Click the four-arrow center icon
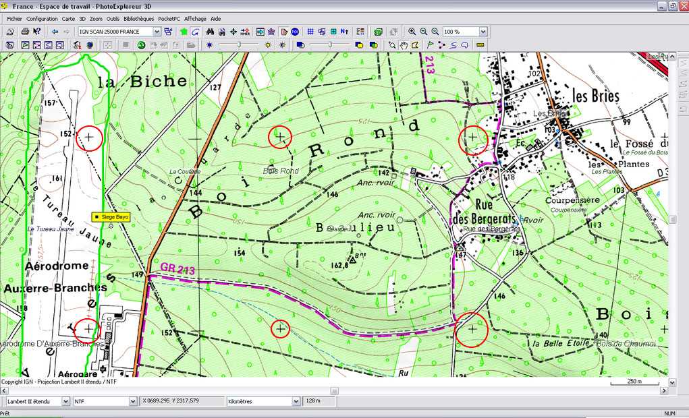This screenshot has width=689, height=418. point(233,32)
